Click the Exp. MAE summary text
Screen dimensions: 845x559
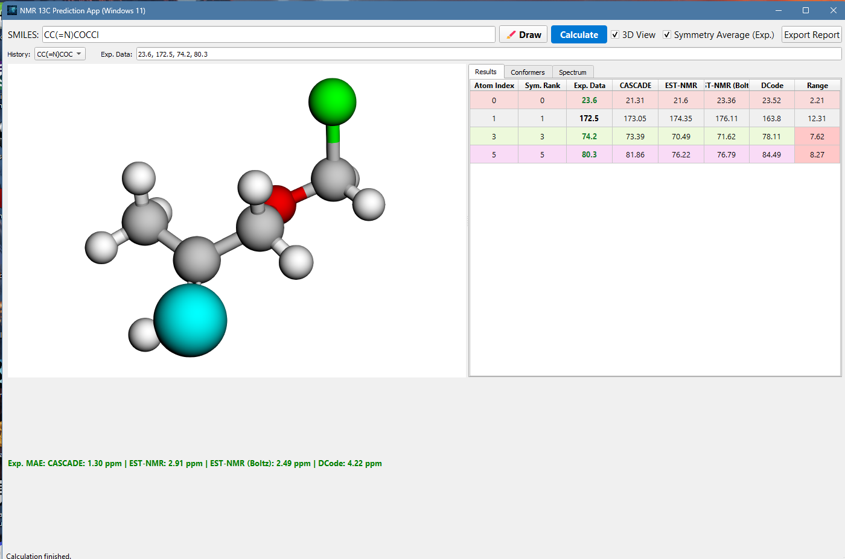pyautogui.click(x=195, y=464)
